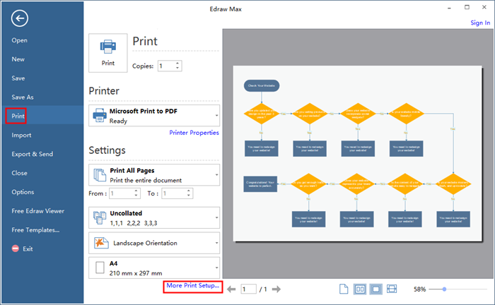Choose Close in the sidebar
The height and width of the screenshot is (305, 495).
19,173
